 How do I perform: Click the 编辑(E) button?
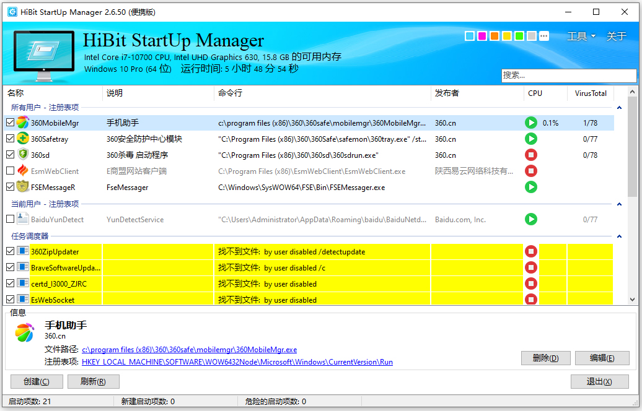click(602, 358)
